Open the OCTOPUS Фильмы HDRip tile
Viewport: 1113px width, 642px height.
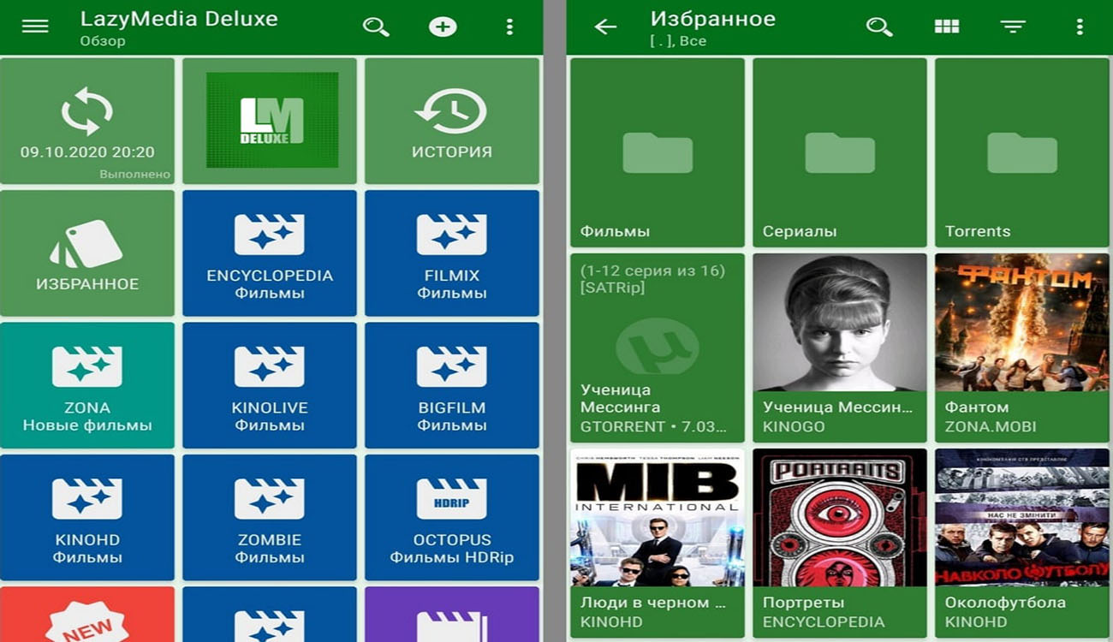click(452, 518)
